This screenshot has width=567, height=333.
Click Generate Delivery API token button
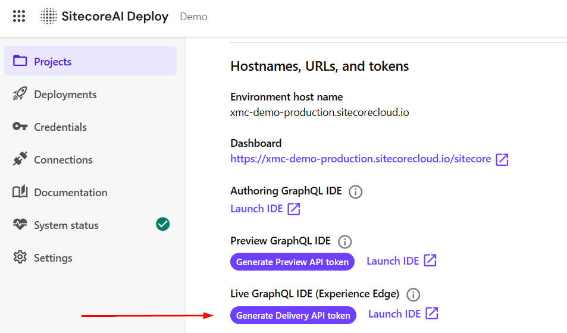click(293, 315)
